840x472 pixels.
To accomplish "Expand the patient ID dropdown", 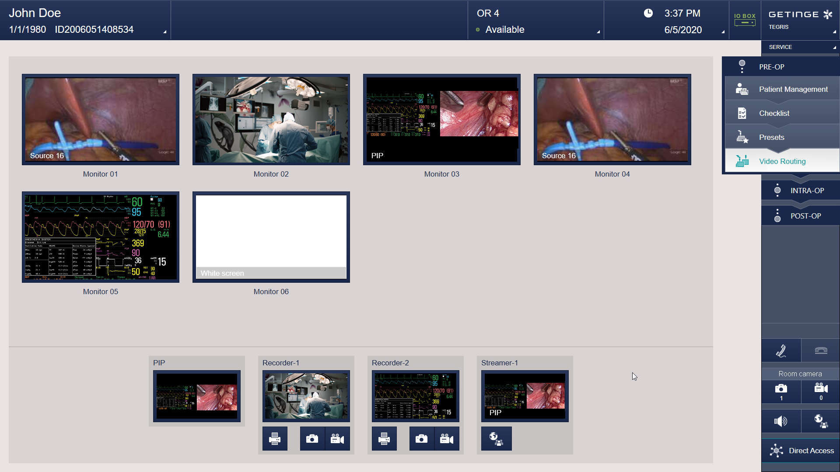I will [x=164, y=31].
